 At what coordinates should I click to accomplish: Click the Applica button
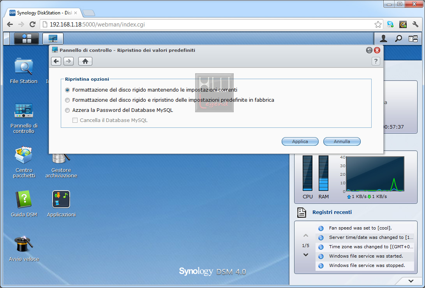300,141
